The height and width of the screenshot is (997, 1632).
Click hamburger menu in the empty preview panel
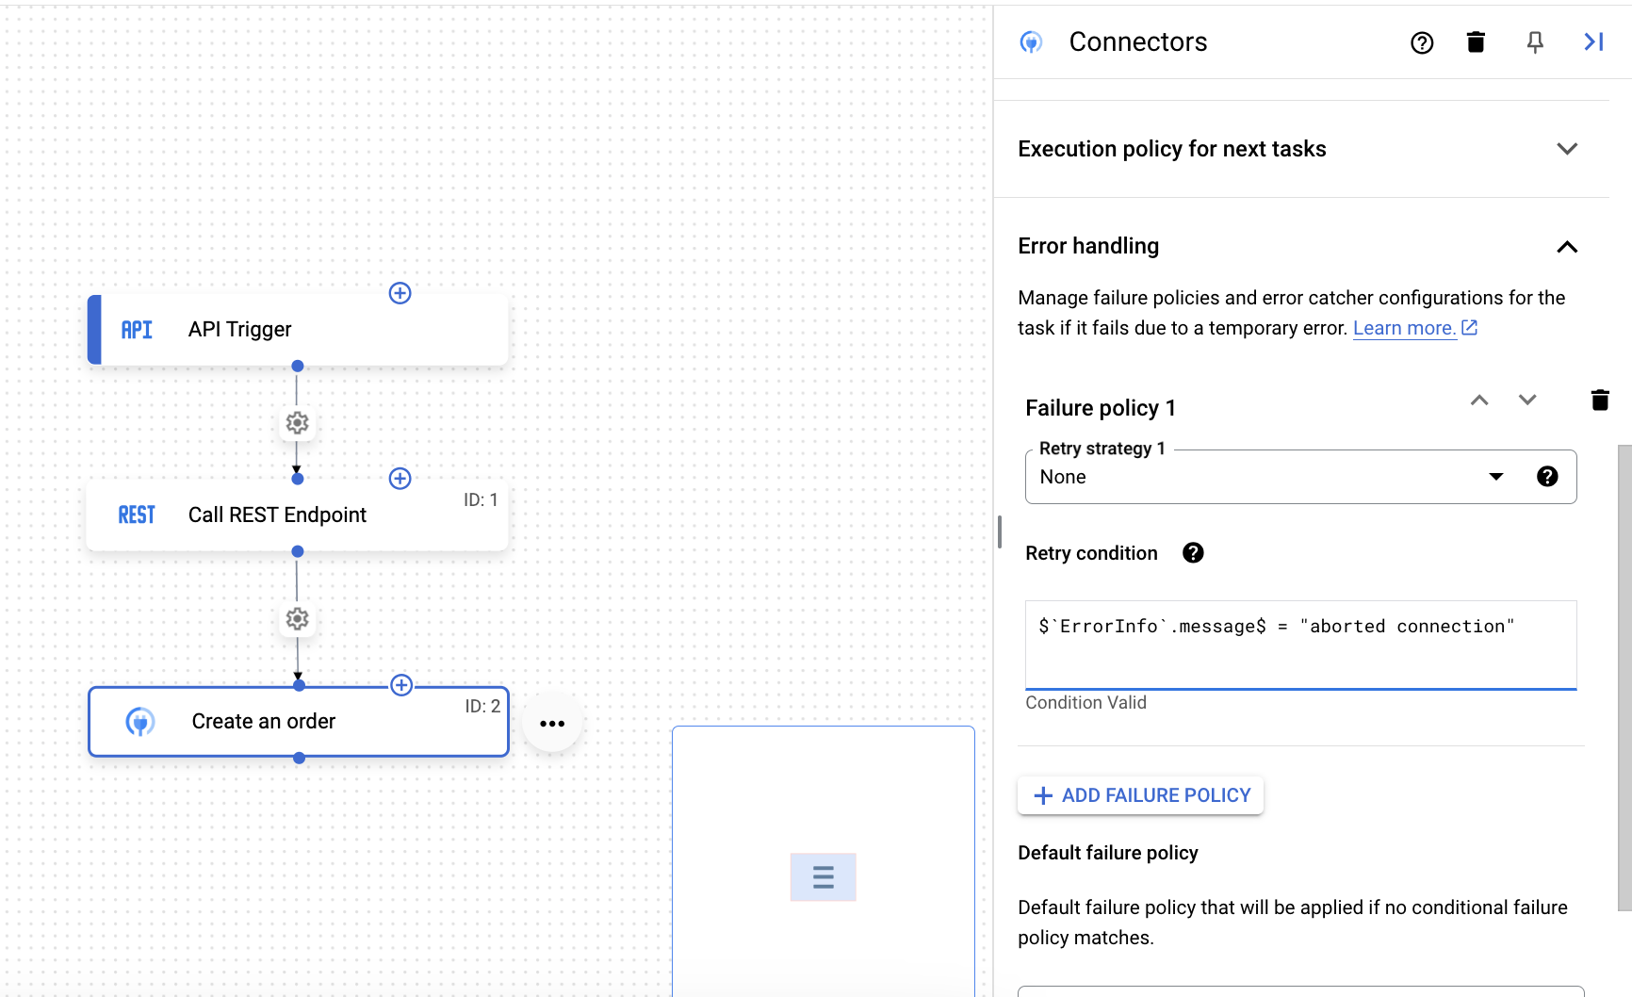tap(823, 876)
